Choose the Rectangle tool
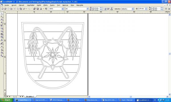Screen dimensions: 171x102 [2, 28]
